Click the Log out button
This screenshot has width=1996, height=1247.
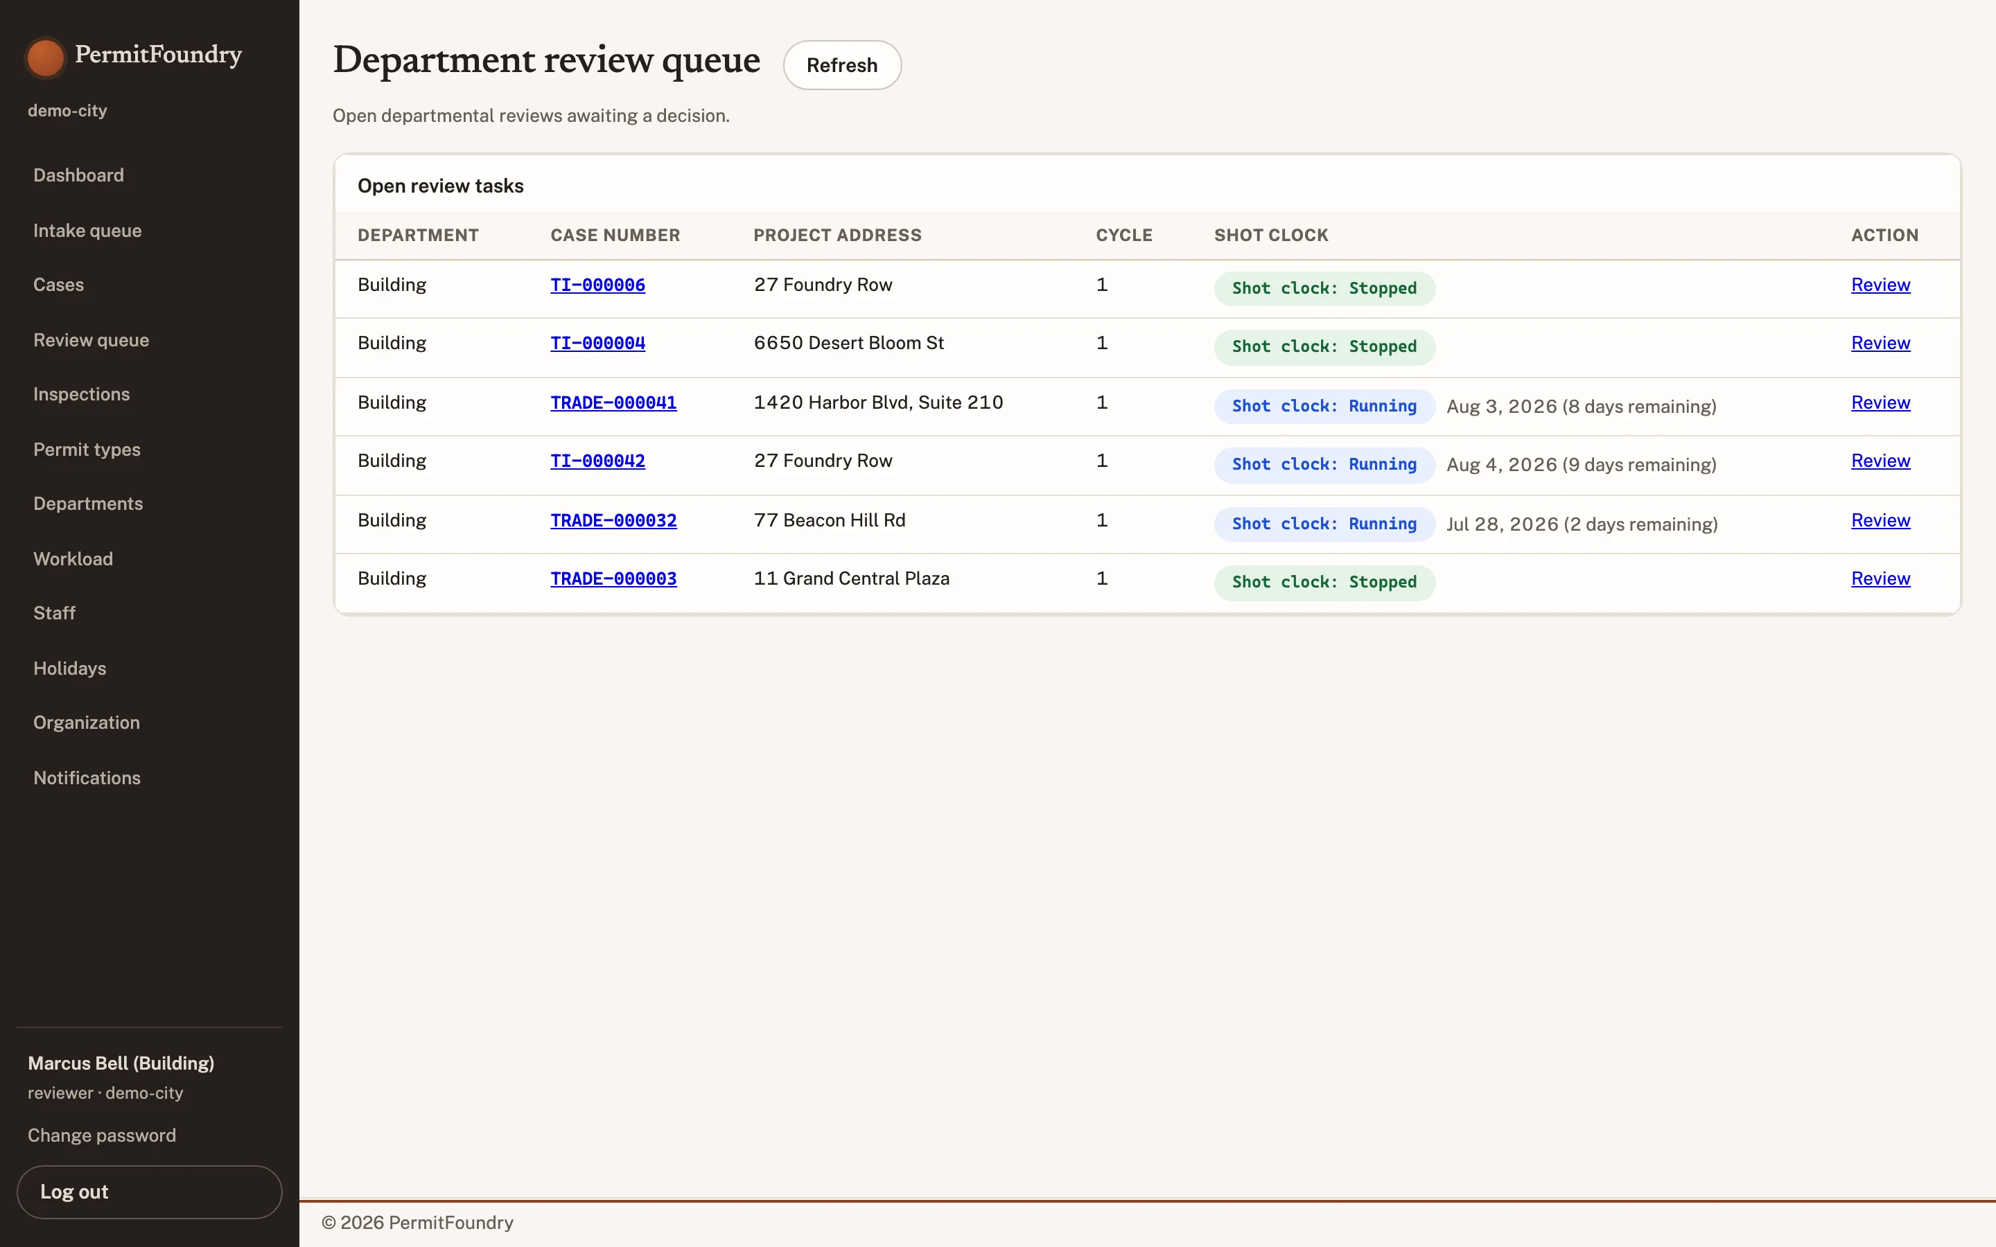tap(149, 1192)
